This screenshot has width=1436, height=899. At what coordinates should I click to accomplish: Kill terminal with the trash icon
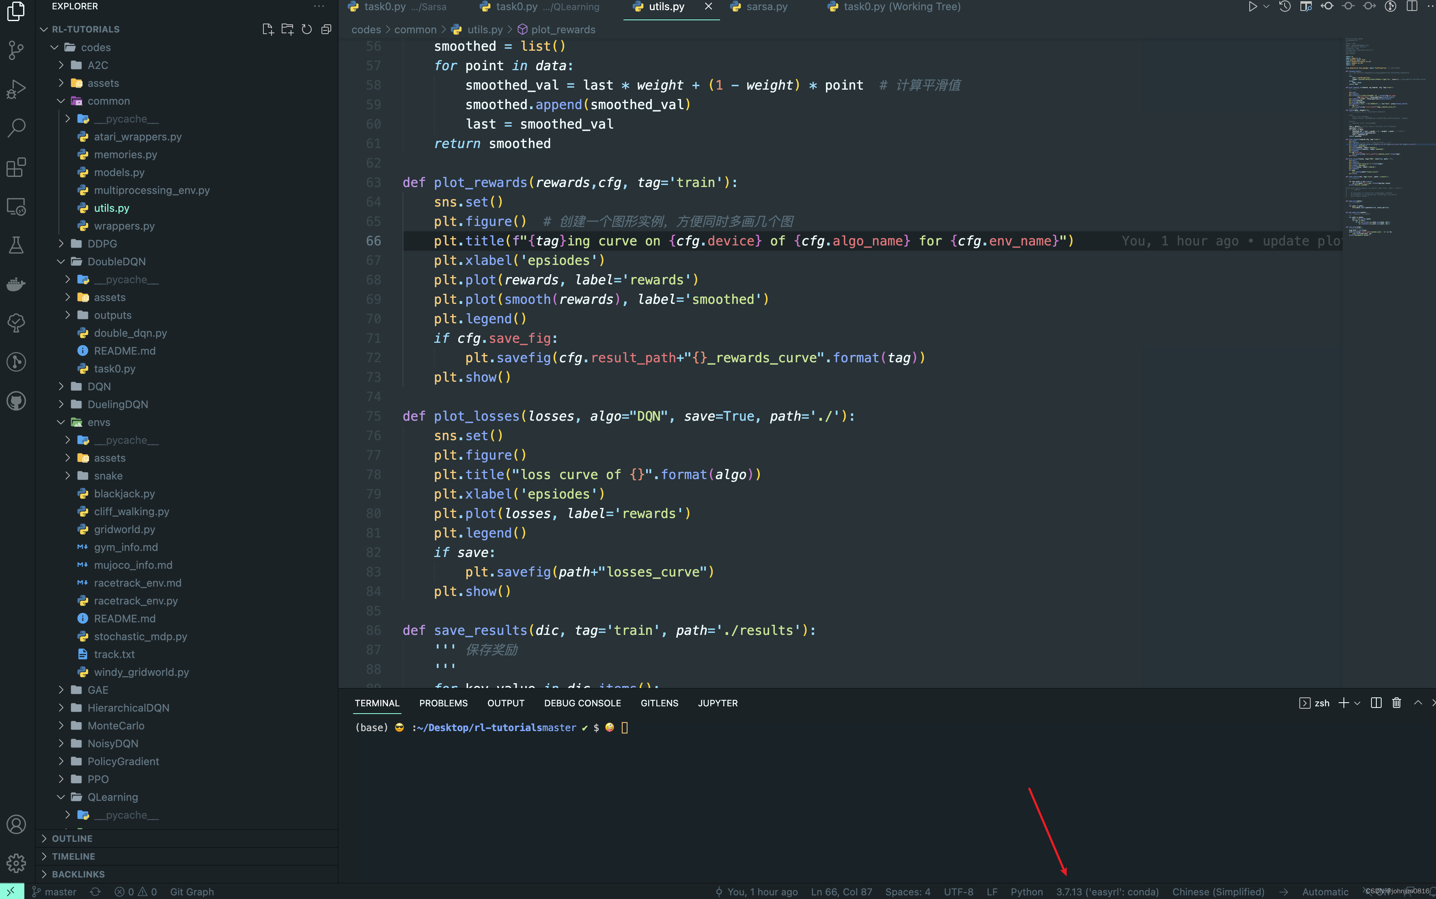click(1396, 703)
